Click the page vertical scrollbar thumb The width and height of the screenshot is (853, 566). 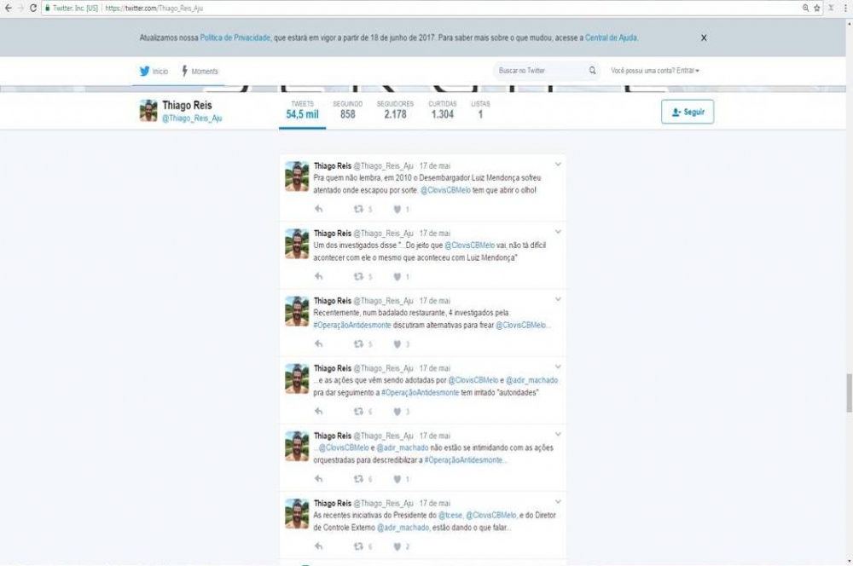(849, 393)
